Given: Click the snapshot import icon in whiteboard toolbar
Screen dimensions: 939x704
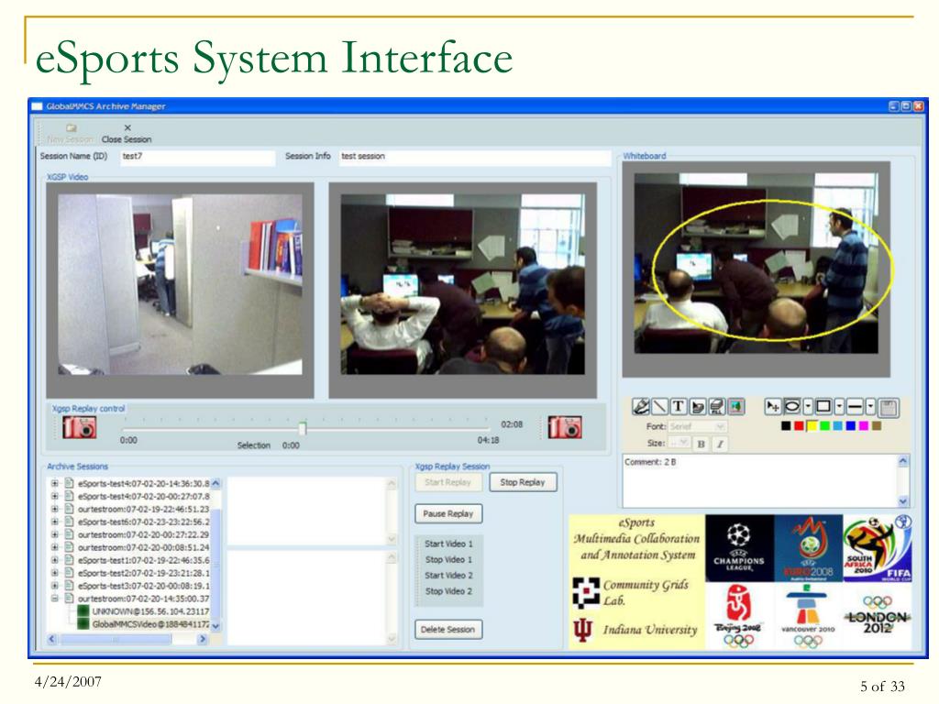Looking at the screenshot, I should (x=735, y=407).
